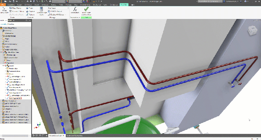Save the document from quick access
Viewport: 261px width, 140px height.
[14, 1]
